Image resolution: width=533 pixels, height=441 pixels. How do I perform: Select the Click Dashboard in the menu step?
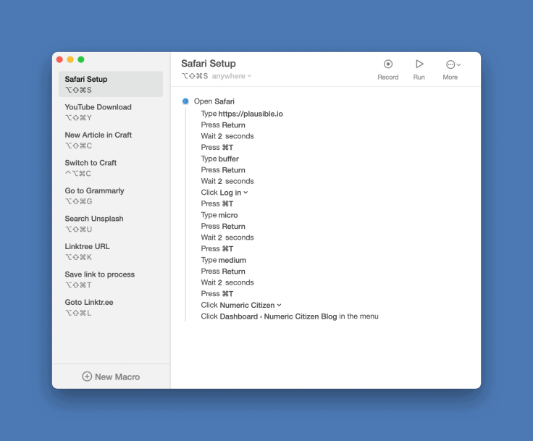coord(289,316)
